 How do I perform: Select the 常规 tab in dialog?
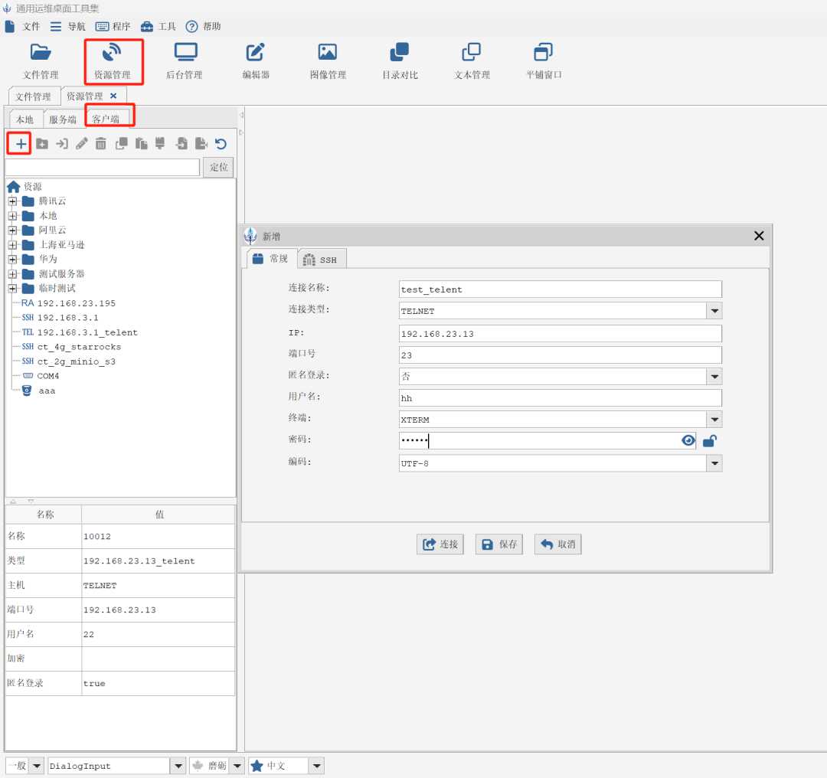click(x=271, y=259)
